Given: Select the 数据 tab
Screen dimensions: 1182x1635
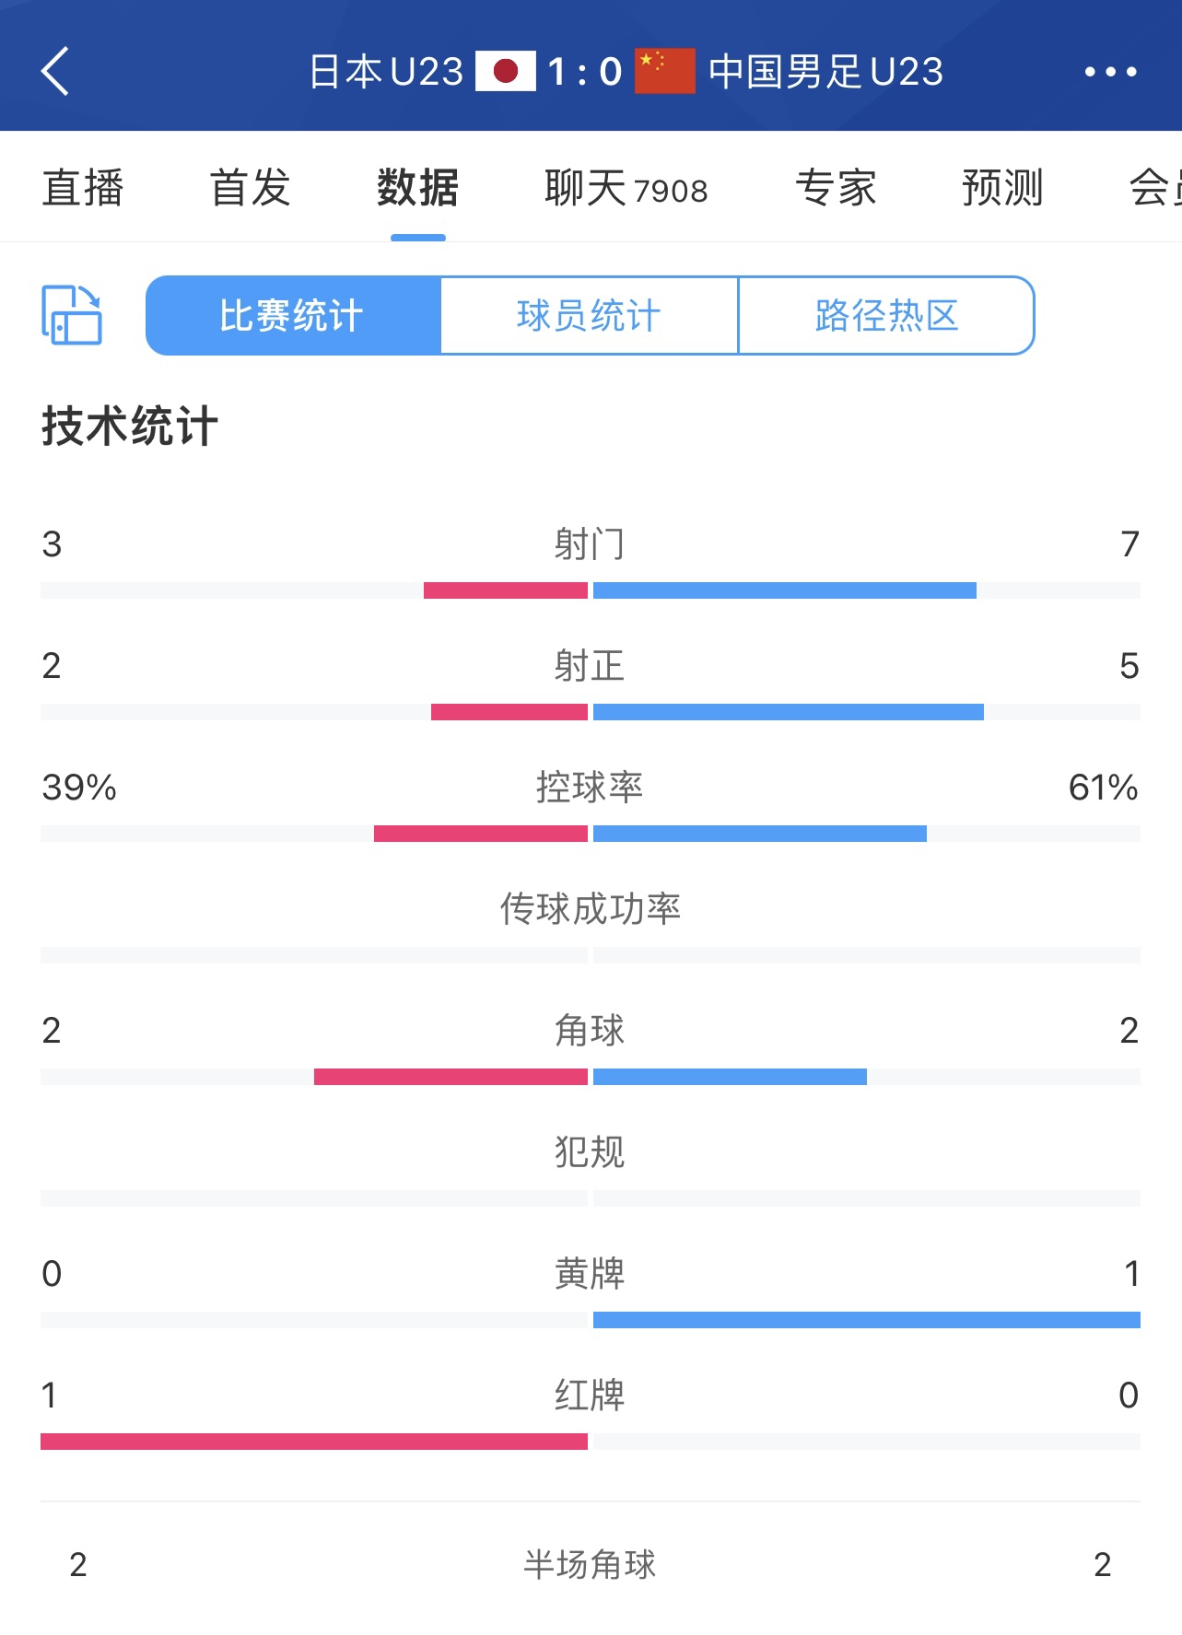Looking at the screenshot, I should click(417, 189).
